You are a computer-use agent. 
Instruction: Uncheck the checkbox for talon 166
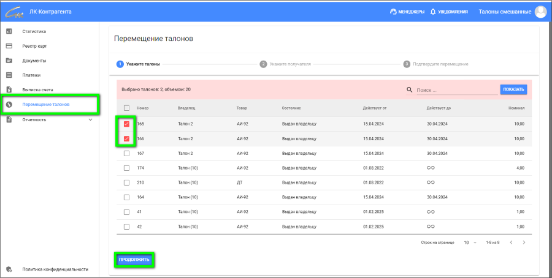pos(127,139)
